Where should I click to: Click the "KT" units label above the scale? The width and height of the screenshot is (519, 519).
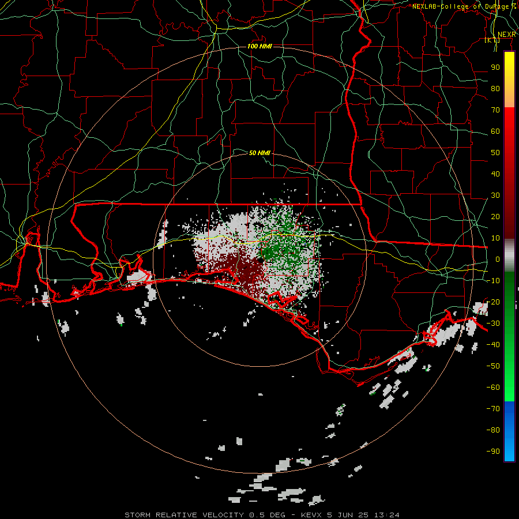click(x=492, y=40)
